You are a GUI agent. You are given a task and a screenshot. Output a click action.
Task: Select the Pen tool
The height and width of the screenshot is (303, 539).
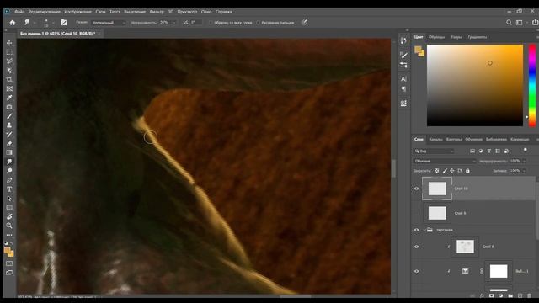click(9, 180)
